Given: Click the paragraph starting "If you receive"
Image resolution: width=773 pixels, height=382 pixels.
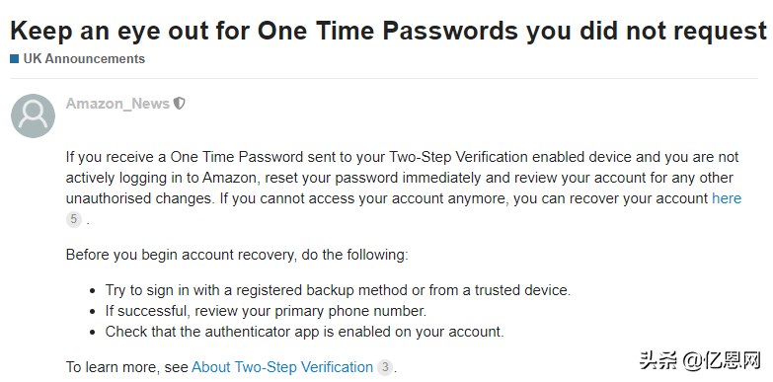Looking at the screenshot, I should (x=404, y=188).
